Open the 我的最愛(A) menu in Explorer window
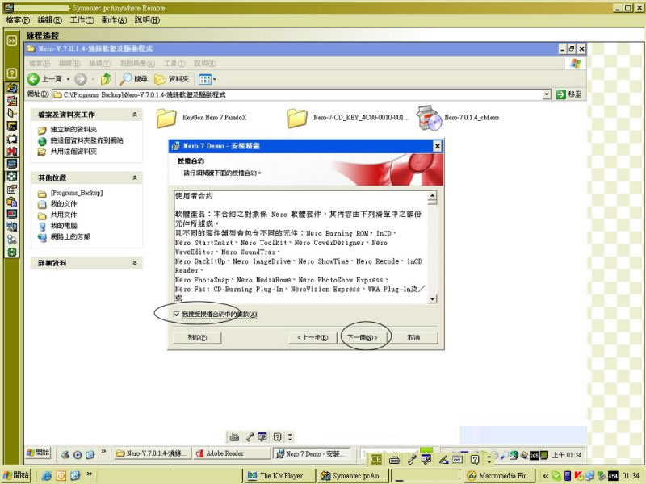Screen dimensions: 646x484 tap(137, 64)
